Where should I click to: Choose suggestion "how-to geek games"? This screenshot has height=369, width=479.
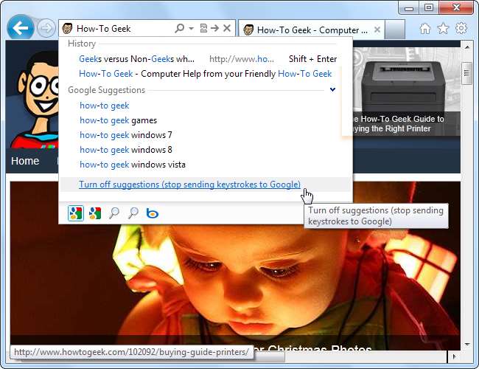pos(118,120)
